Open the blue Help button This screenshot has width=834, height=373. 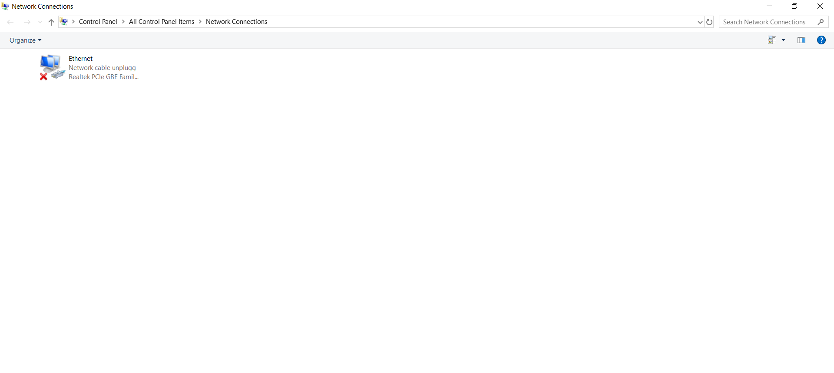821,40
